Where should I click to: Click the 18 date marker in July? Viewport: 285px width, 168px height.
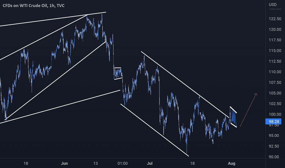point(192,163)
